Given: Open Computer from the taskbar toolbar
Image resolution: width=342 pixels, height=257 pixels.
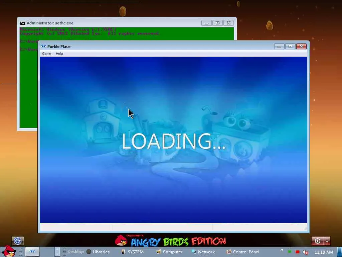Looking at the screenshot, I should [x=169, y=252].
